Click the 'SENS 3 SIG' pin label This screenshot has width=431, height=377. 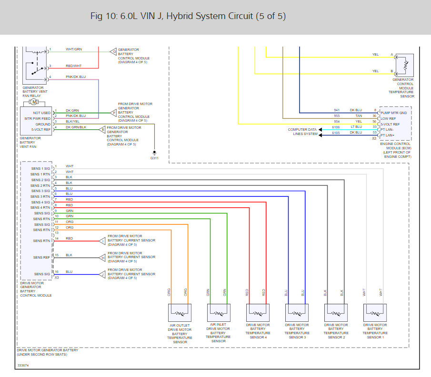tap(40, 191)
